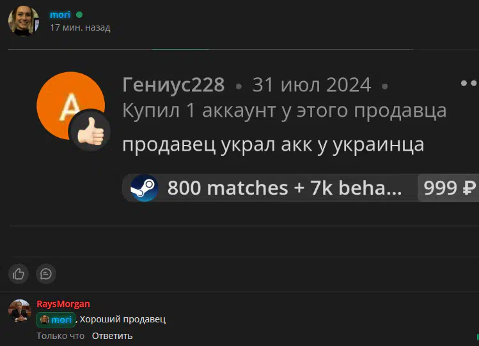479x346 pixels.
Task: Open the three-dots review options menu
Action: click(469, 83)
